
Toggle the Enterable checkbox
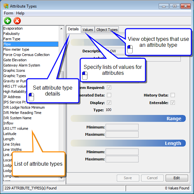[x=173, y=102]
